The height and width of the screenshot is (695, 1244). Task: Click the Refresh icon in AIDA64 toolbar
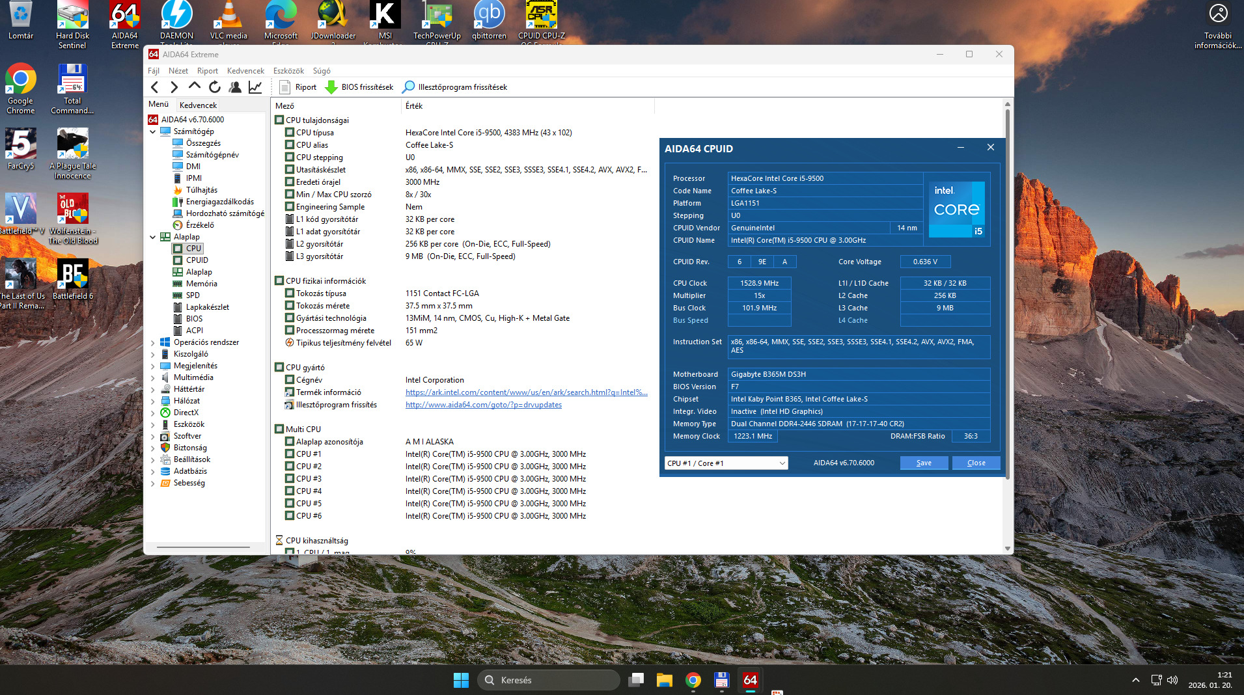215,87
